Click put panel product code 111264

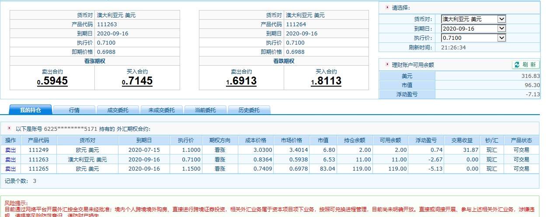tap(296, 24)
